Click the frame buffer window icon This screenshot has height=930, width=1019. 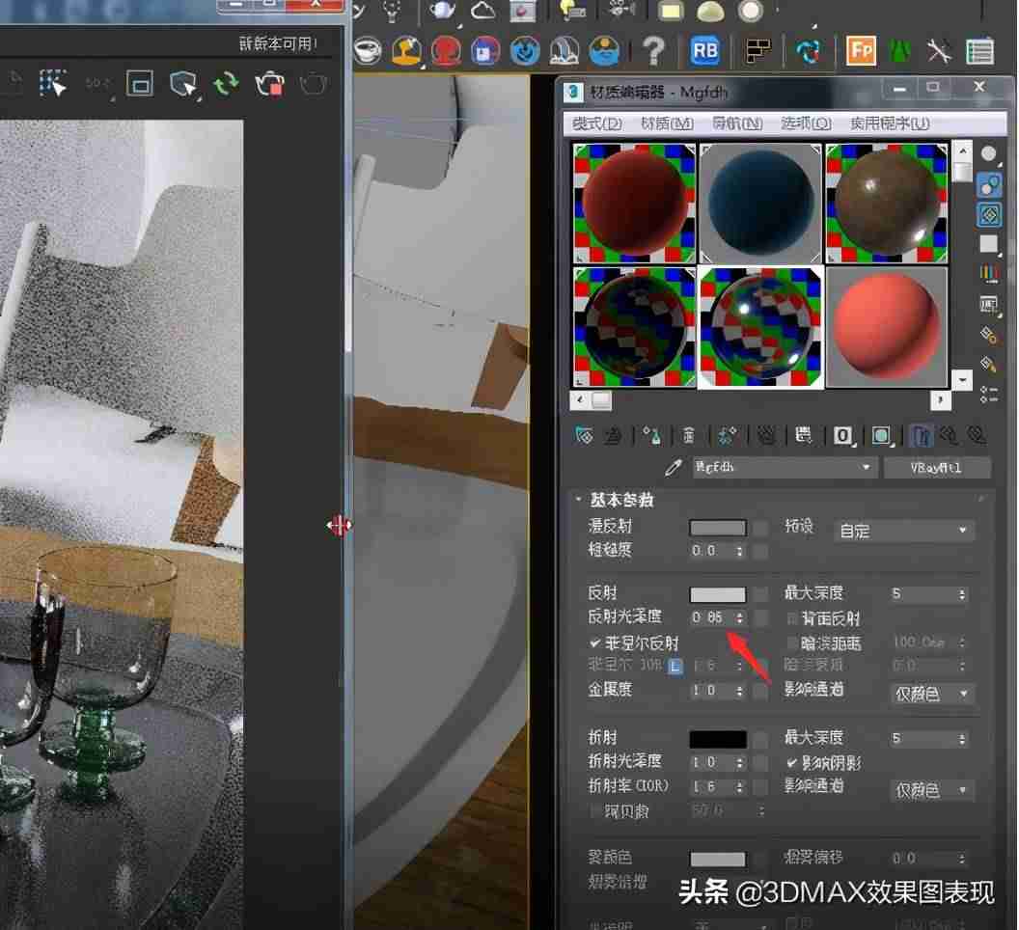point(140,85)
